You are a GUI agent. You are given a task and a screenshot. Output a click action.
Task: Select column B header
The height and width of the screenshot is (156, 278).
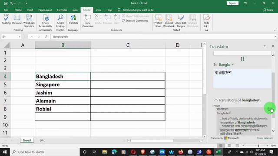[x=63, y=45]
